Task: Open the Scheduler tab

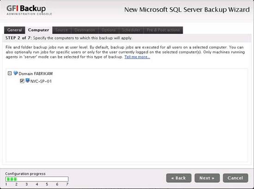Action: pyautogui.click(x=131, y=30)
